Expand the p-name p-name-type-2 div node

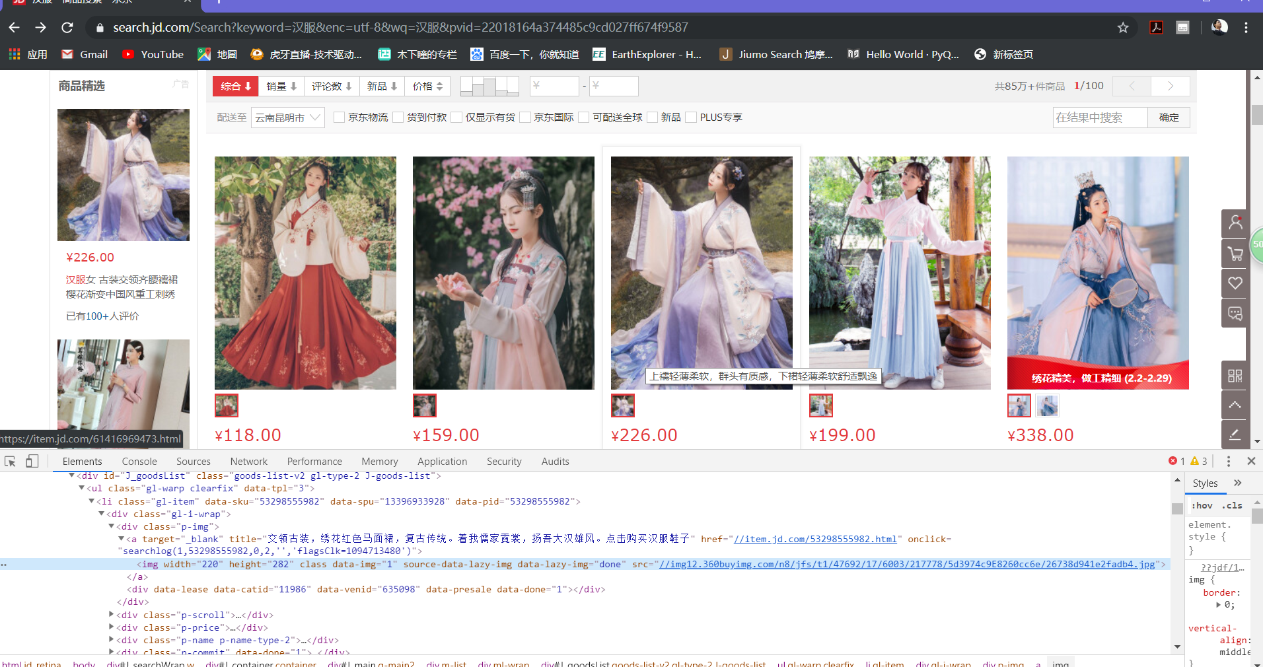pyautogui.click(x=111, y=640)
